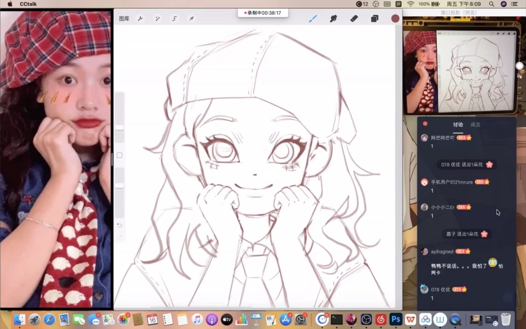Viewport: 526px width, 329px height.
Task: Open Notification Center list icon
Action: [514, 4]
